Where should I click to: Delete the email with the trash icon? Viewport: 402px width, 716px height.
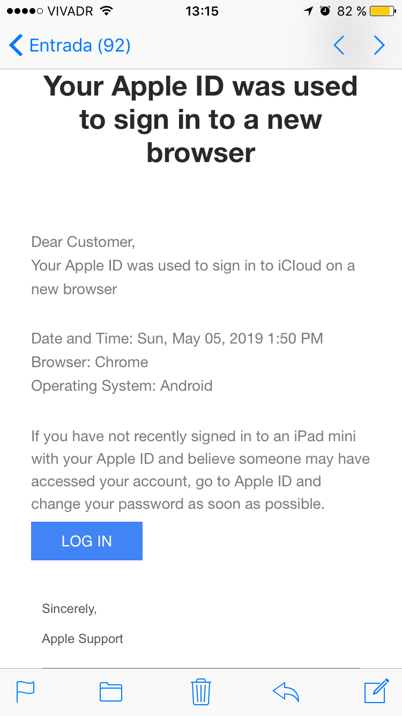(x=201, y=691)
